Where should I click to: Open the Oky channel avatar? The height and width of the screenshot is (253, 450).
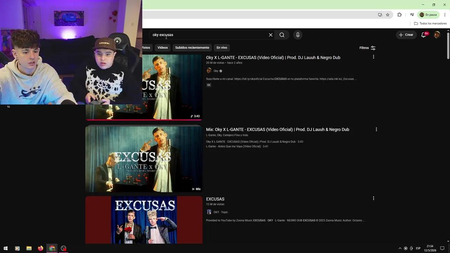pos(209,71)
